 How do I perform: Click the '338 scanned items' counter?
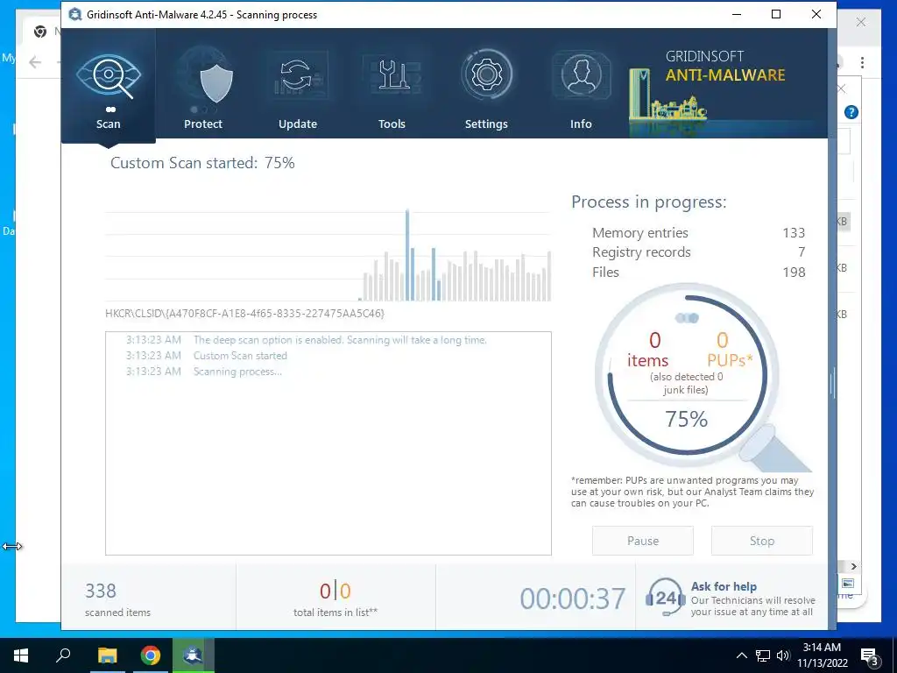[117, 599]
